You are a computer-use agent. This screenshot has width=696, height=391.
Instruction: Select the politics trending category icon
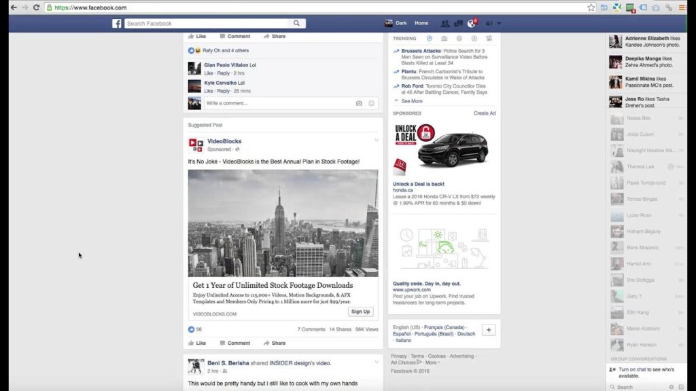click(445, 39)
